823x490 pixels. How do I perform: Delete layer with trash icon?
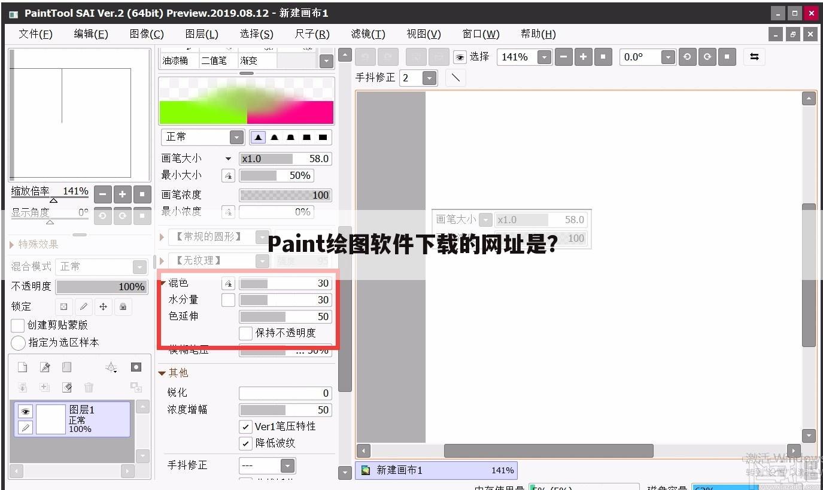(x=89, y=388)
